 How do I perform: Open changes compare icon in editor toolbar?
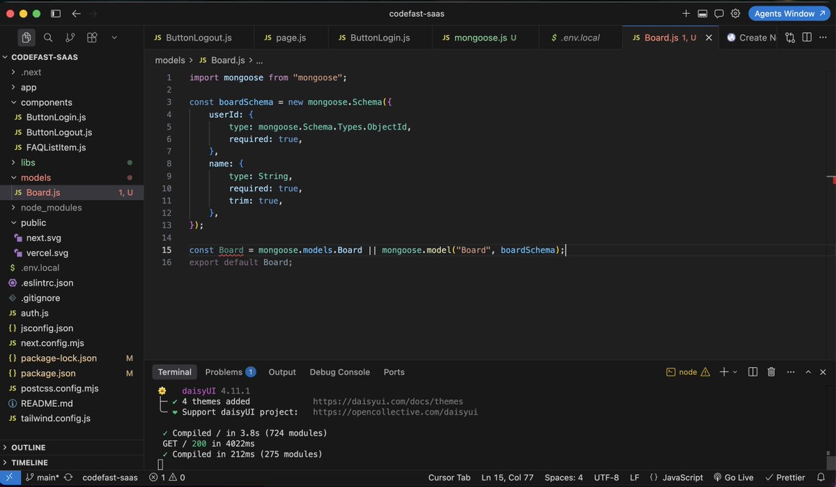(790, 38)
